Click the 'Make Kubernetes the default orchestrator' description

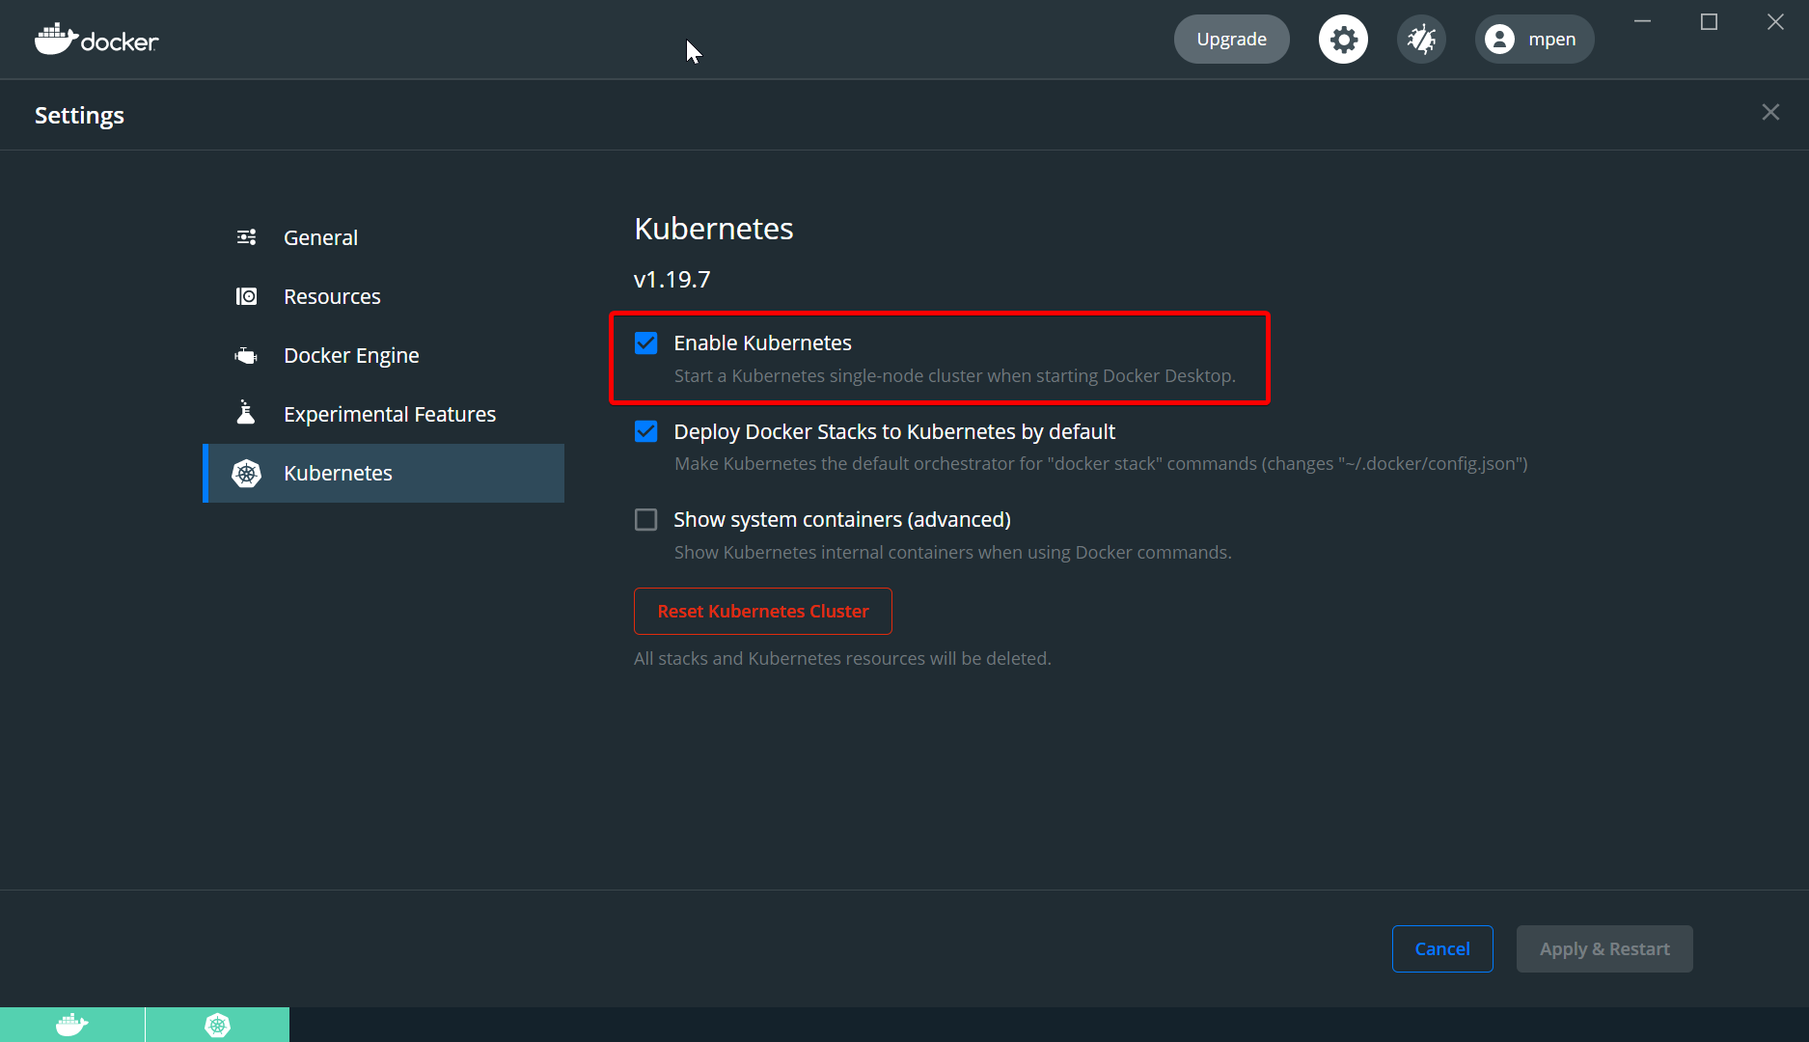point(1101,464)
